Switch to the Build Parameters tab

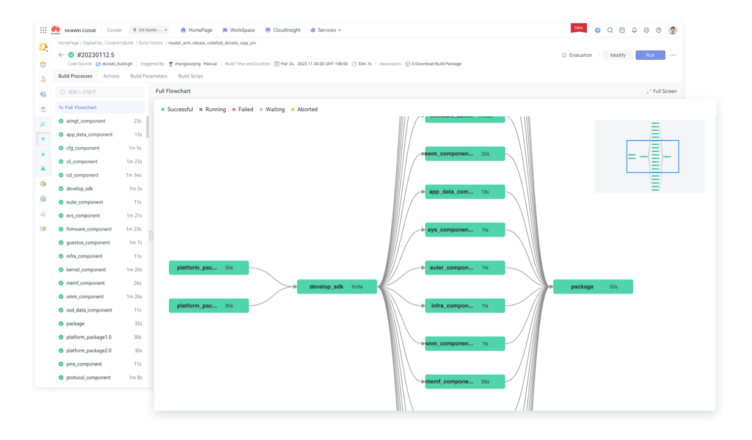149,76
